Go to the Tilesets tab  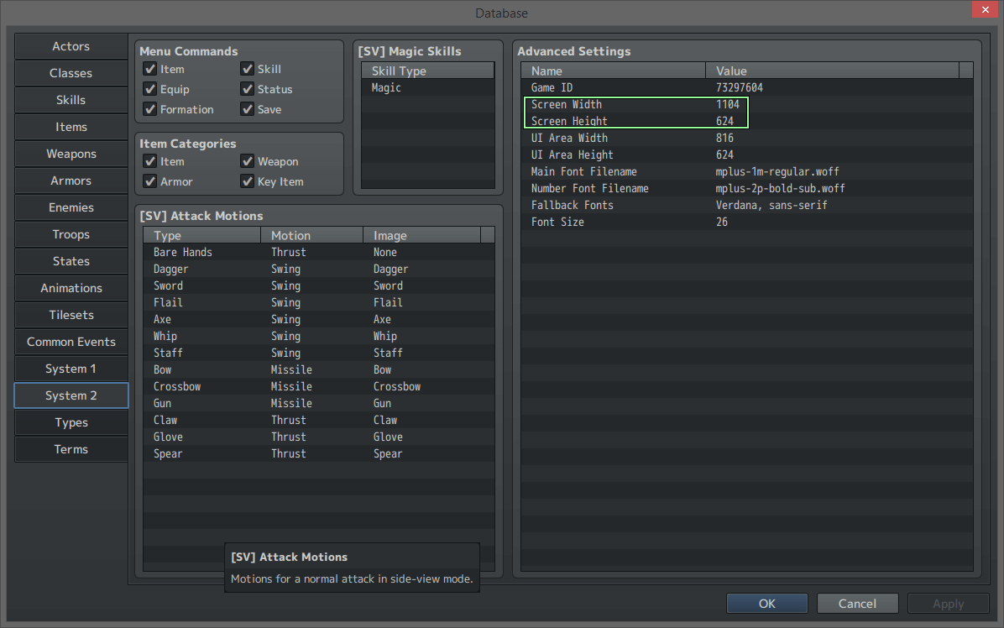coord(71,315)
